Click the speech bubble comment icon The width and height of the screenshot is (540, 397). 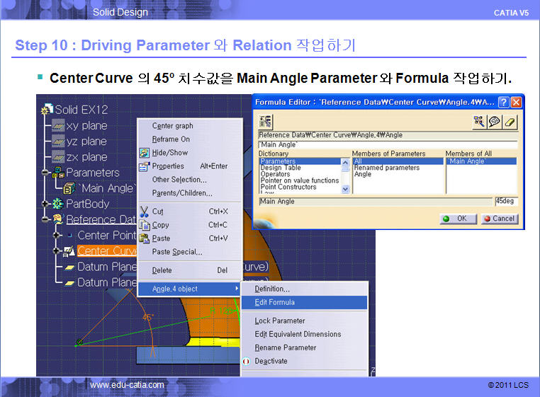point(495,122)
